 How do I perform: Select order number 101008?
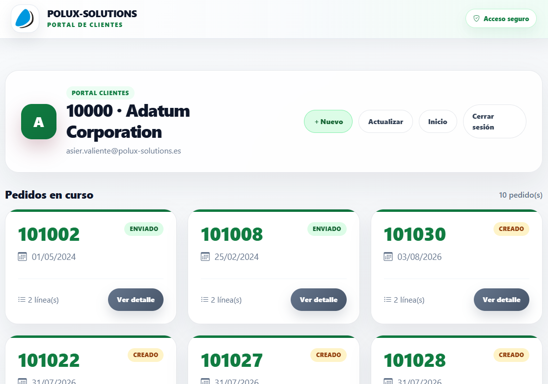[x=232, y=234]
